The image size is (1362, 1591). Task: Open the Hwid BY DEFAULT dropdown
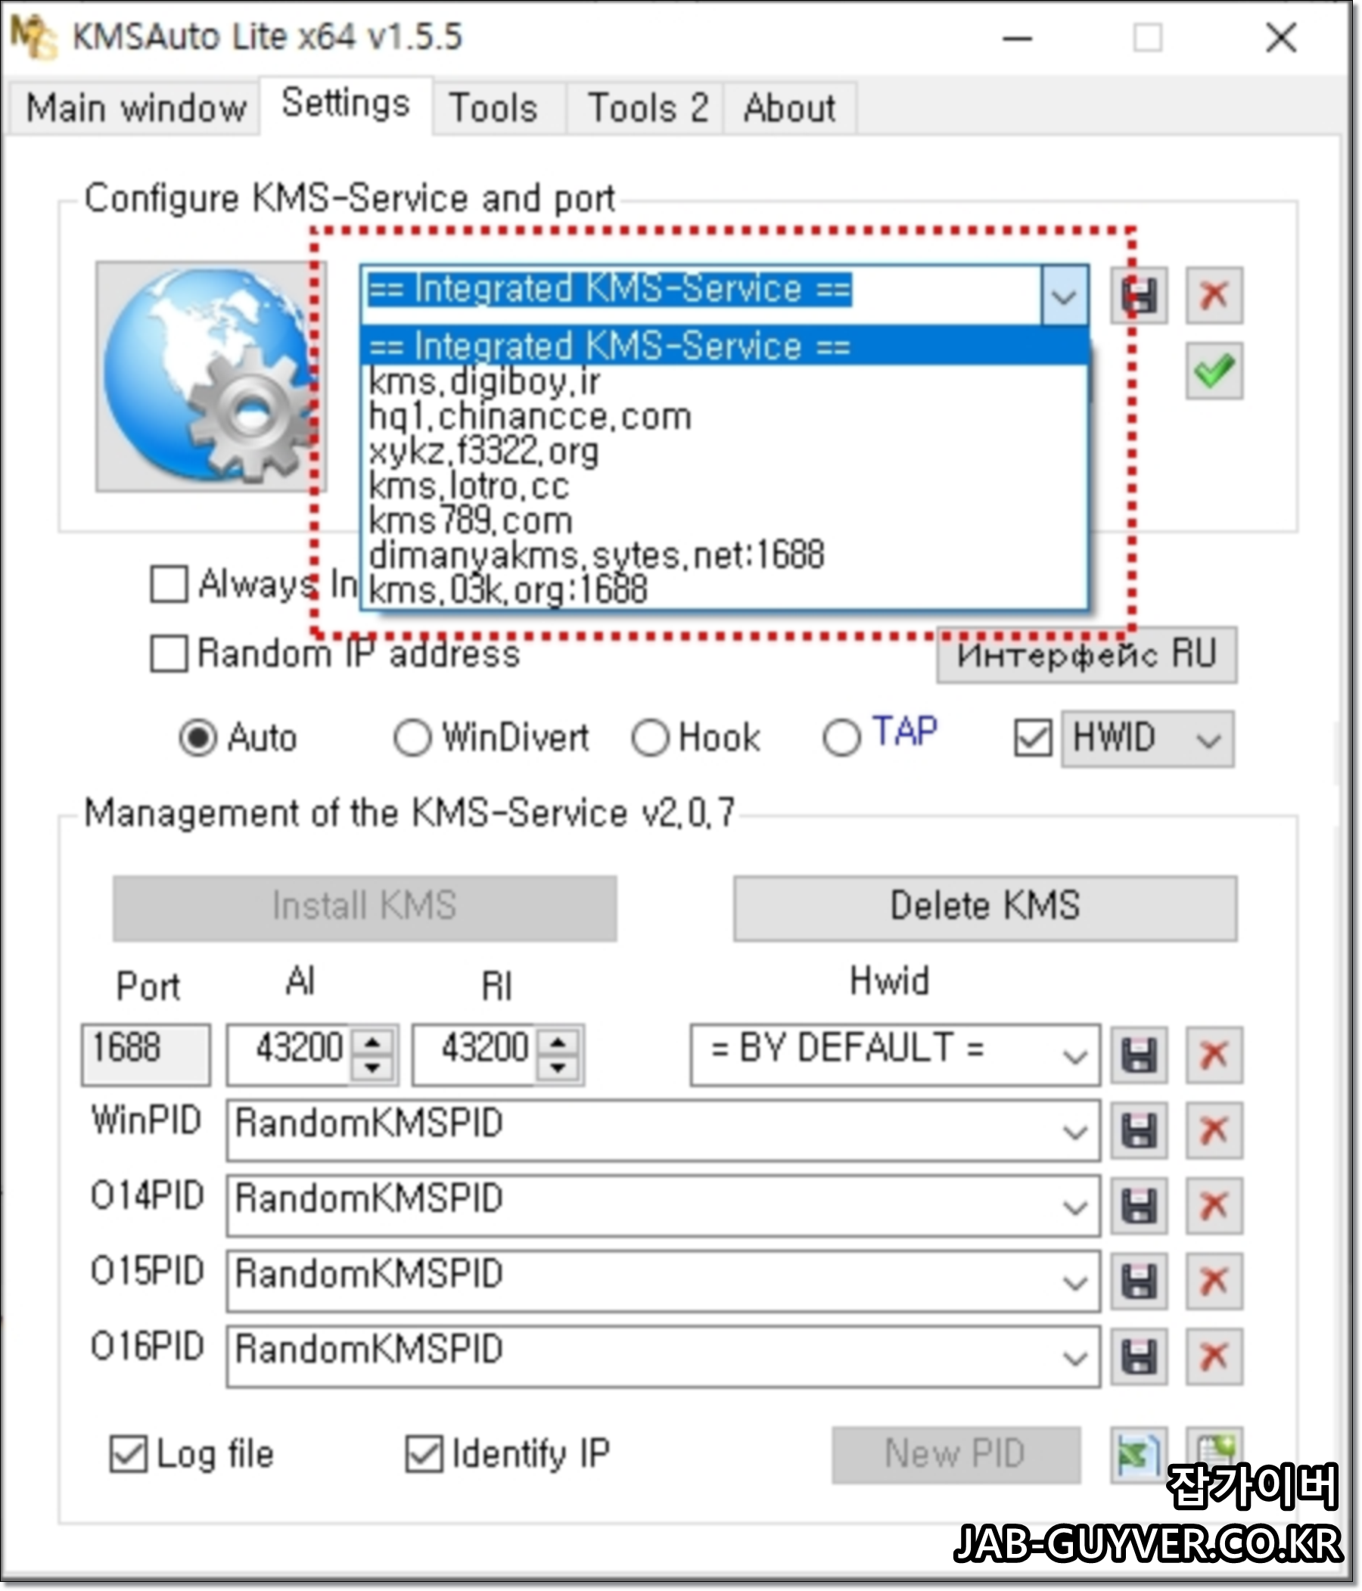pos(1075,1057)
